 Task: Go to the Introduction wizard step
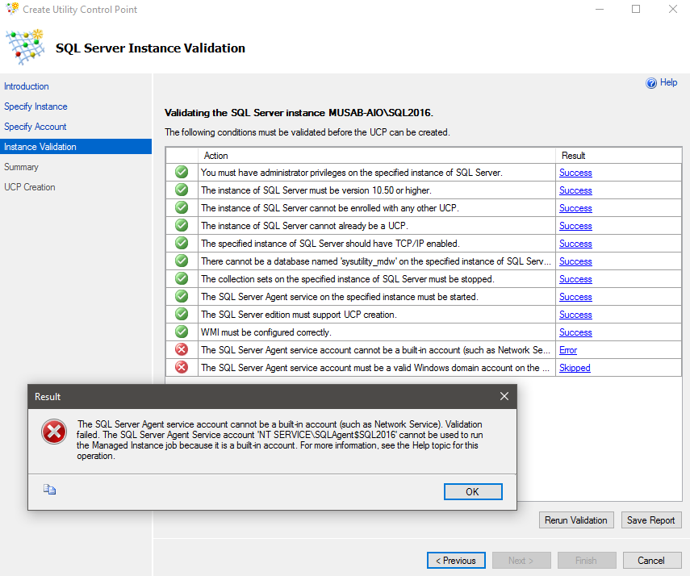pyautogui.click(x=27, y=86)
